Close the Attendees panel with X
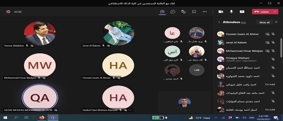The image size is (283, 121). [x=276, y=22]
